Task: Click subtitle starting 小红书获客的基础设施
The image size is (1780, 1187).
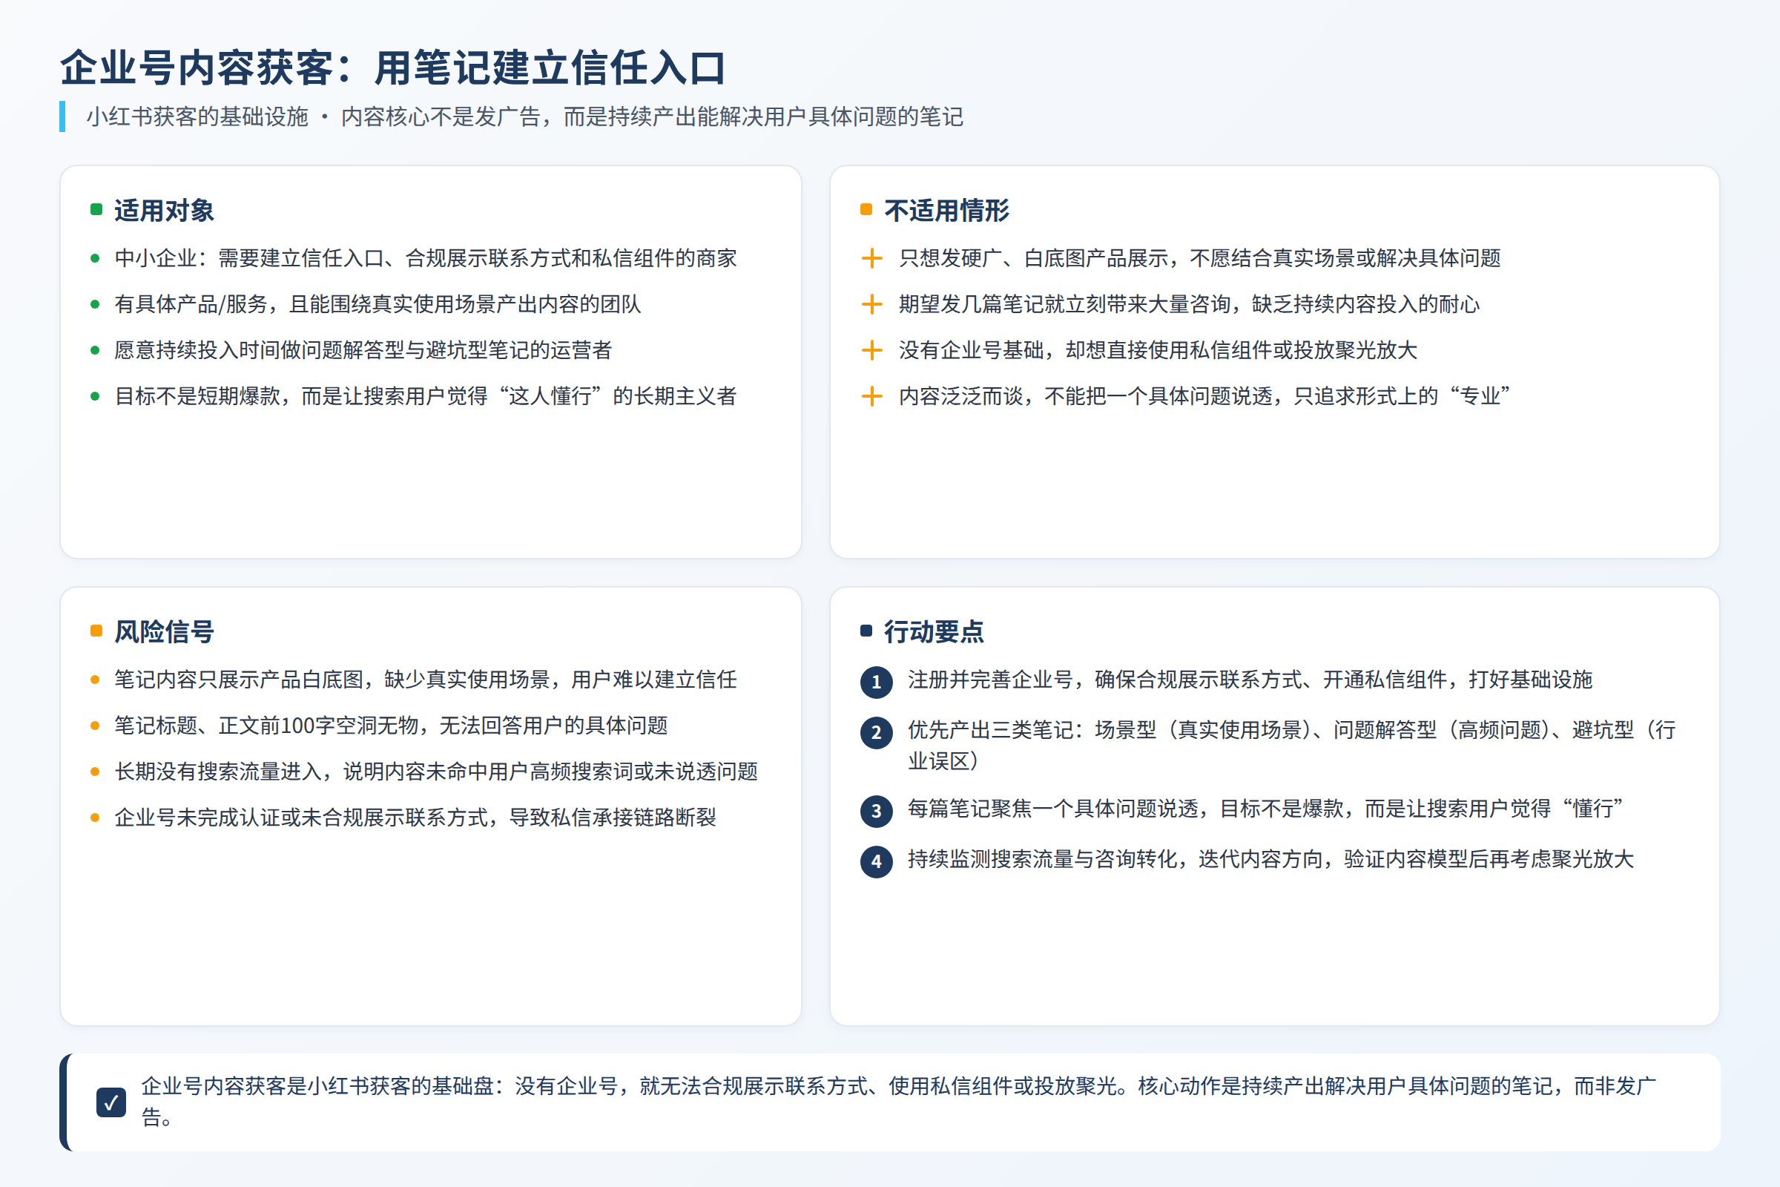Action: click(x=524, y=116)
